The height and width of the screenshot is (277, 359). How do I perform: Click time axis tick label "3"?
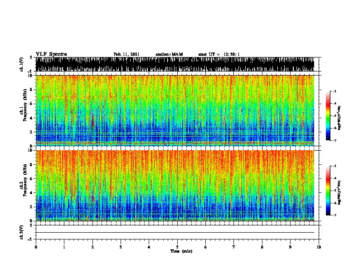click(121, 247)
